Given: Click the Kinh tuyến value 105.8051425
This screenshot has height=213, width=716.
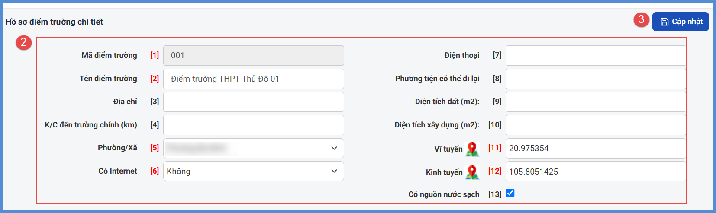Looking at the screenshot, I should coord(533,172).
